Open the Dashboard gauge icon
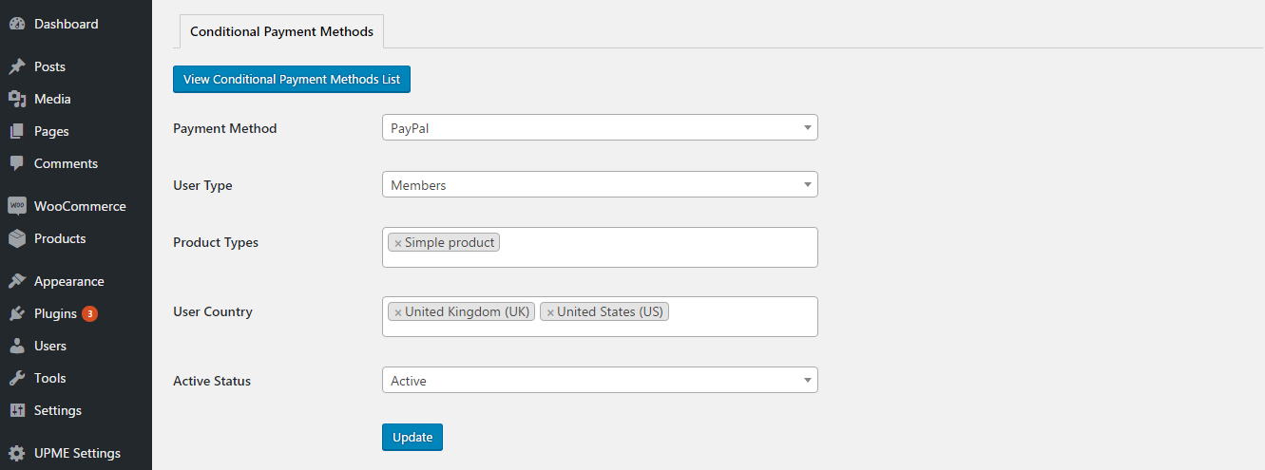The width and height of the screenshot is (1265, 470). click(17, 24)
